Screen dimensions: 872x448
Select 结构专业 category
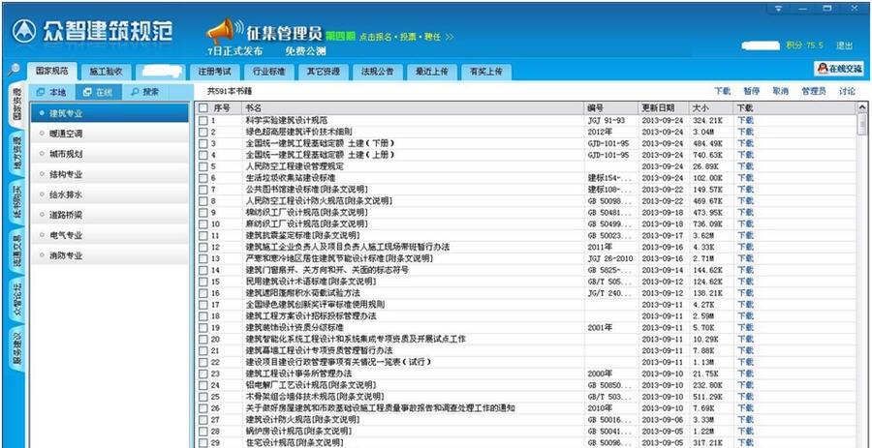coord(109,174)
